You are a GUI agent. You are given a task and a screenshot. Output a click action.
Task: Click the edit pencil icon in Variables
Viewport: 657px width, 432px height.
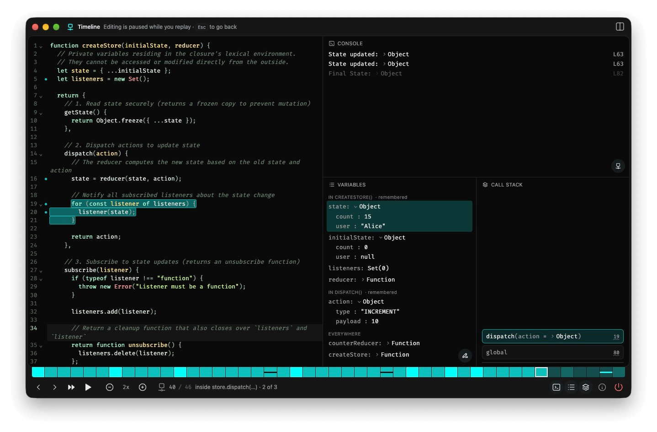465,356
